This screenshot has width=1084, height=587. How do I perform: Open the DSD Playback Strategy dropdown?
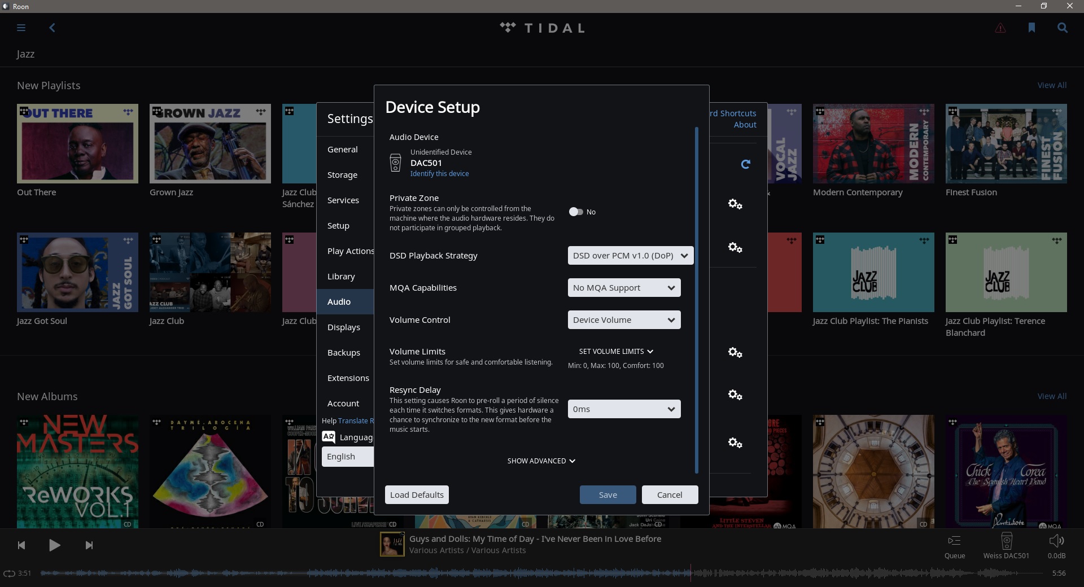pos(631,256)
